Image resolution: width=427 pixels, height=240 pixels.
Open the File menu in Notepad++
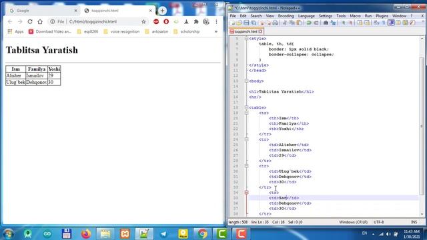point(233,16)
